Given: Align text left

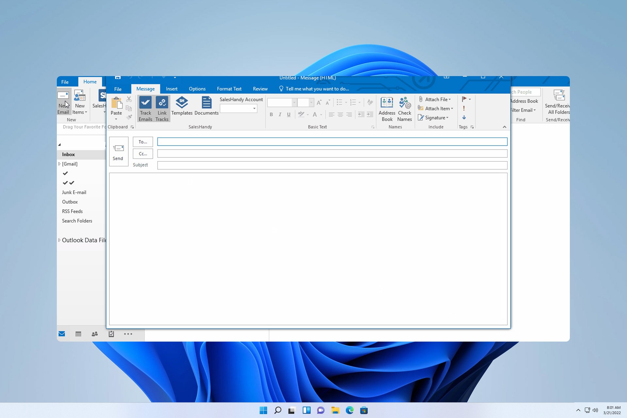Looking at the screenshot, I should (331, 114).
